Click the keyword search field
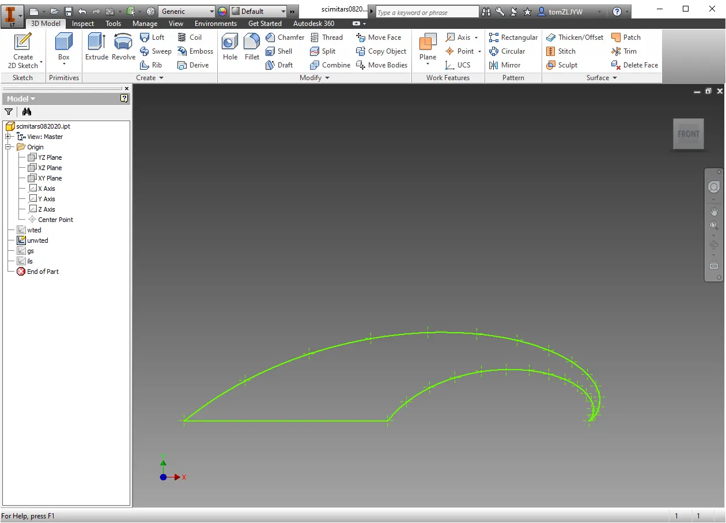726x523 pixels. click(427, 12)
